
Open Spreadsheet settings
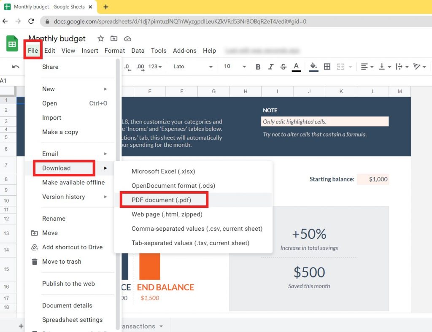[x=70, y=320]
